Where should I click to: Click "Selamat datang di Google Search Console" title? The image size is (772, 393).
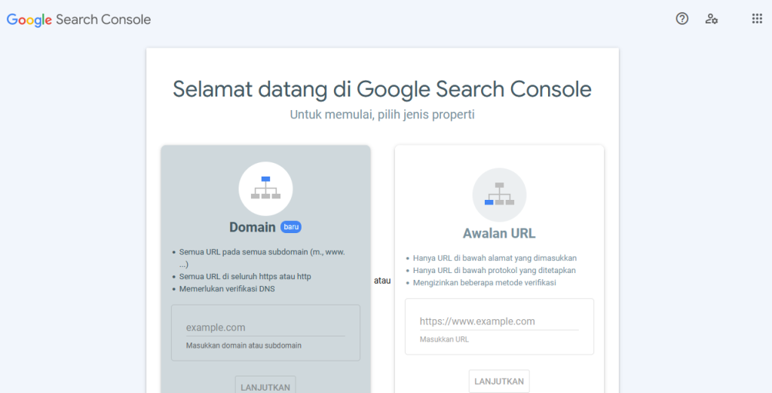pyautogui.click(x=382, y=90)
